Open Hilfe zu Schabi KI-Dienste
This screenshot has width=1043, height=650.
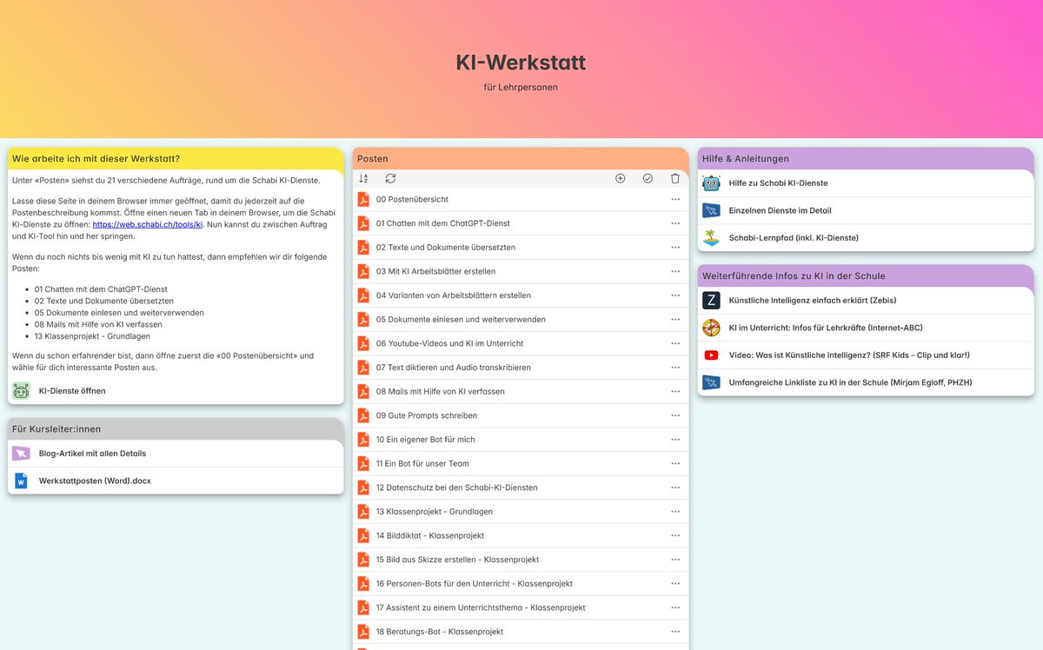point(778,183)
